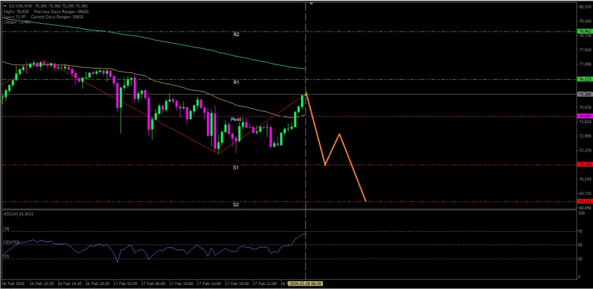Click the OS oversold label in RSI panel
Screen dimensions: 593x289
(6, 256)
